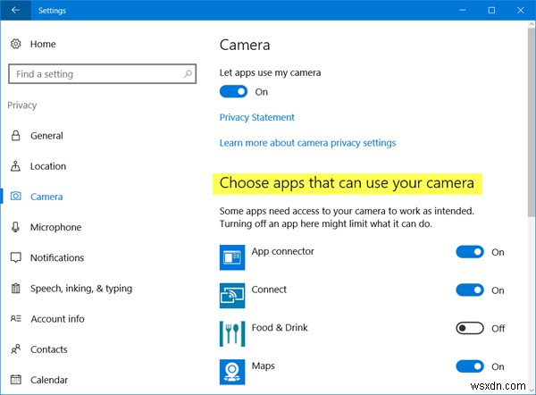Click the Food & Drink label

280,328
